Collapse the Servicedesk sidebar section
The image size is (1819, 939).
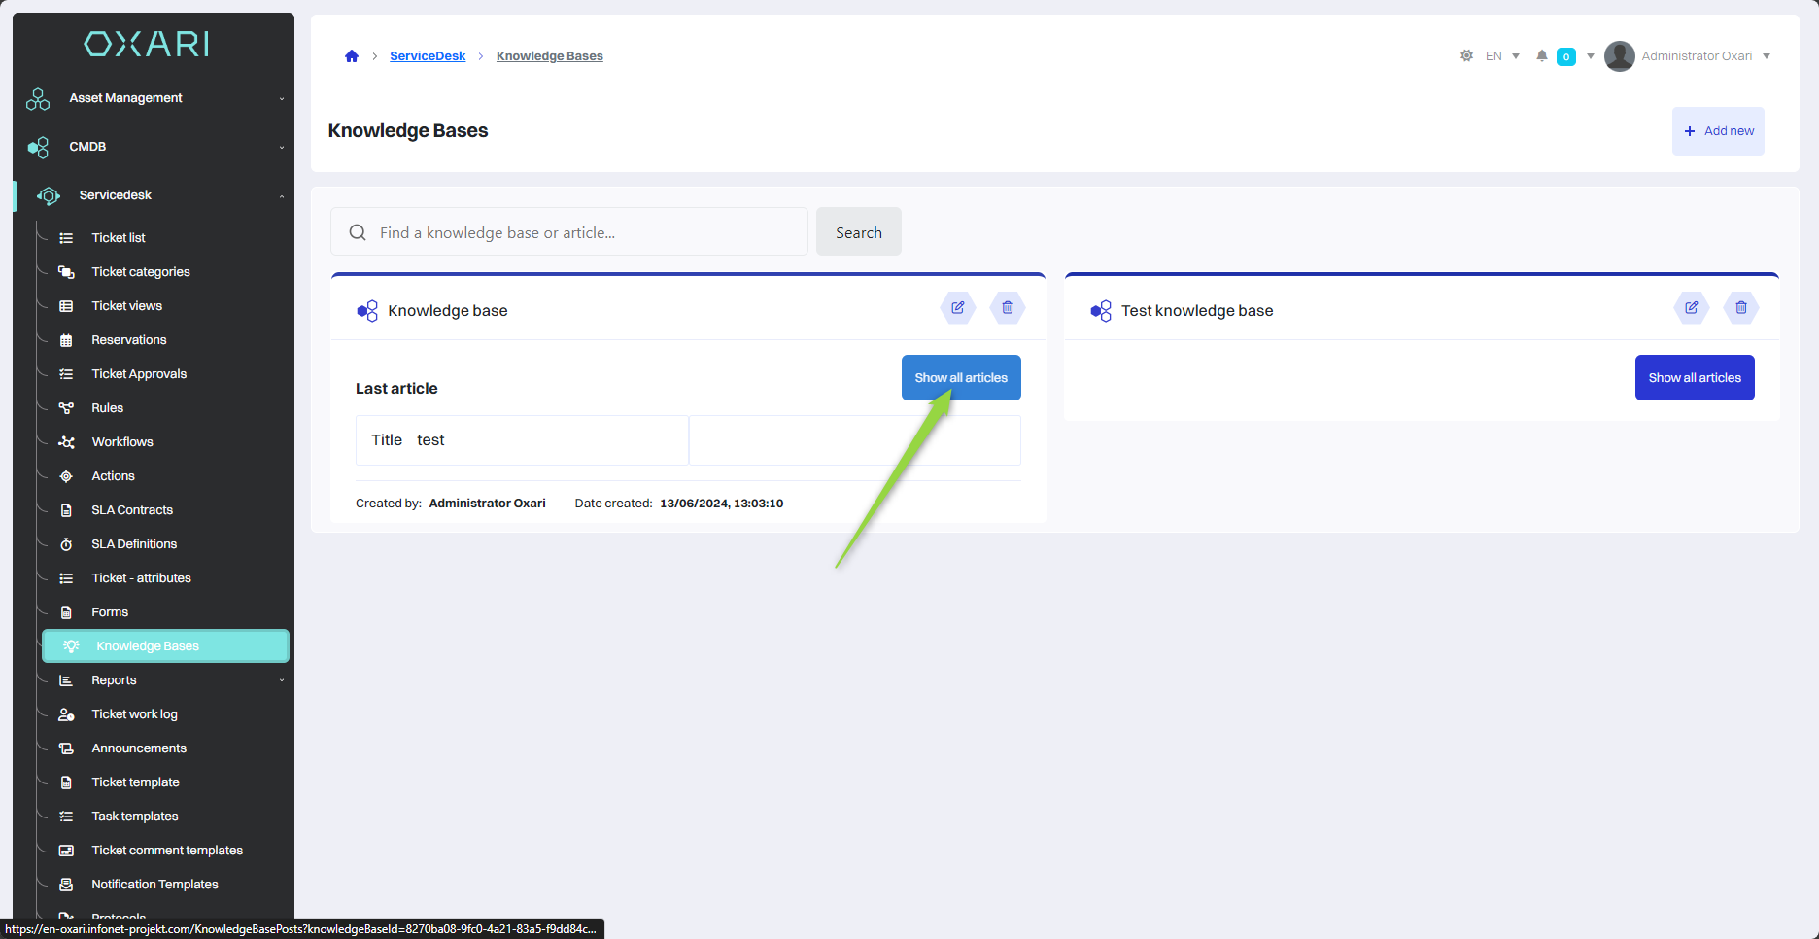click(x=116, y=195)
